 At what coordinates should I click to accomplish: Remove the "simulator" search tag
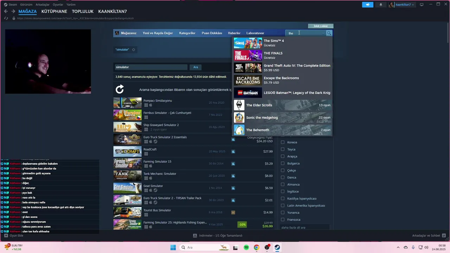(134, 50)
